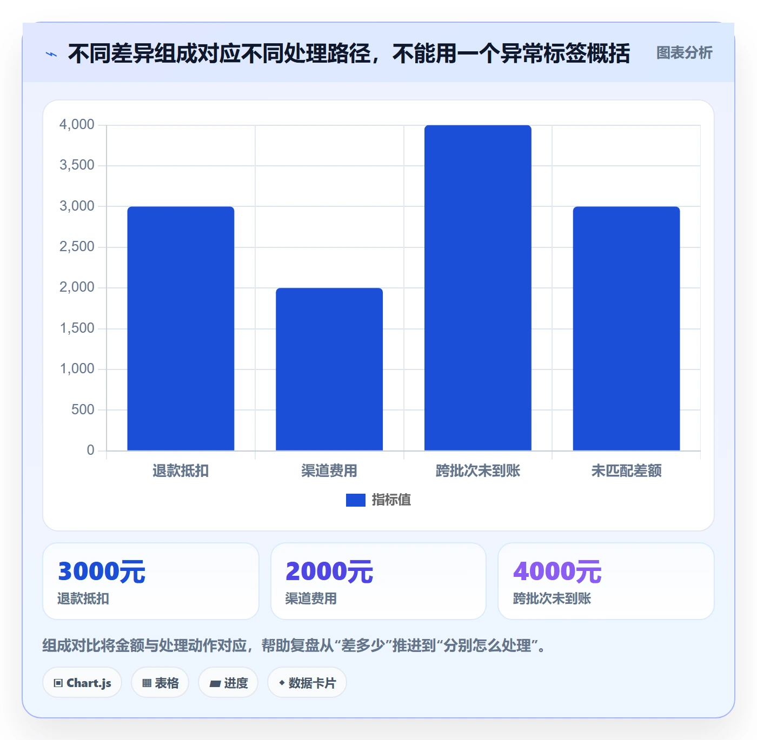Image resolution: width=757 pixels, height=740 pixels.
Task: Click the lightning icon beside the title
Action: click(51, 54)
